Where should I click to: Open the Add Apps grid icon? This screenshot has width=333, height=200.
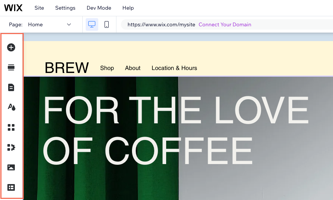(11, 127)
